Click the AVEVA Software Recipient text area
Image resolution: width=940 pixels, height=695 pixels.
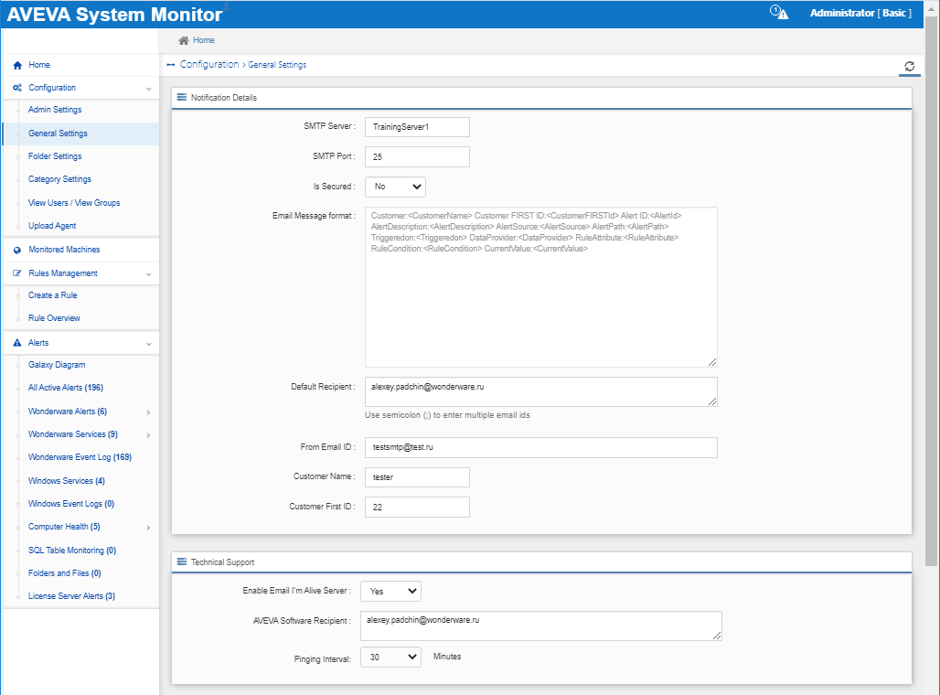pyautogui.click(x=540, y=626)
